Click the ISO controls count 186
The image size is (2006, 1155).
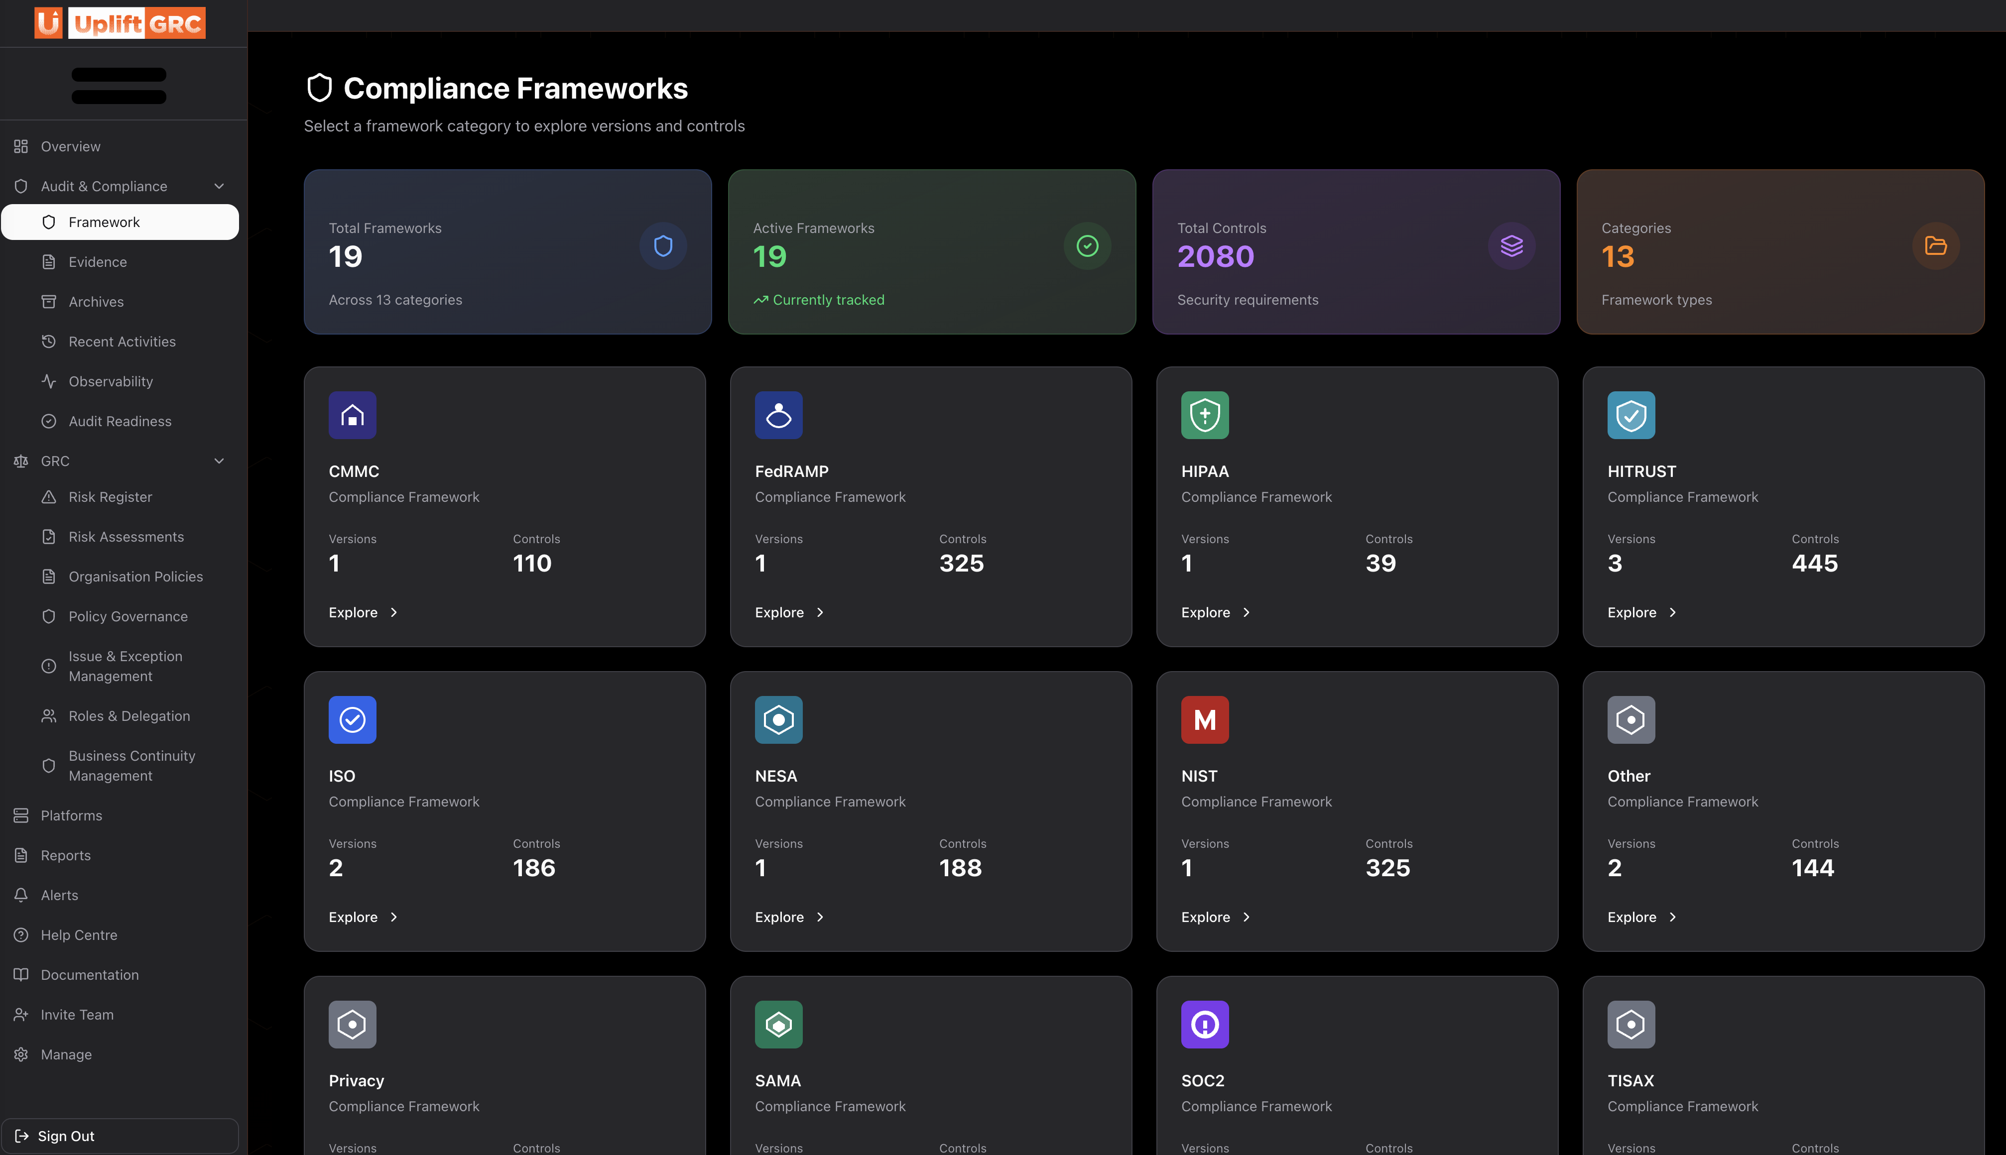(x=534, y=868)
